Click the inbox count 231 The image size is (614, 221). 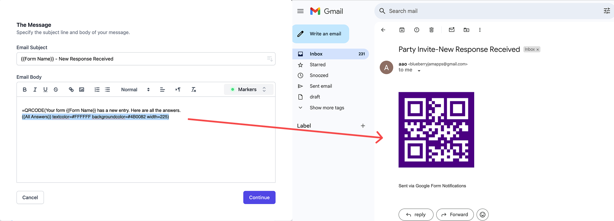click(x=362, y=54)
